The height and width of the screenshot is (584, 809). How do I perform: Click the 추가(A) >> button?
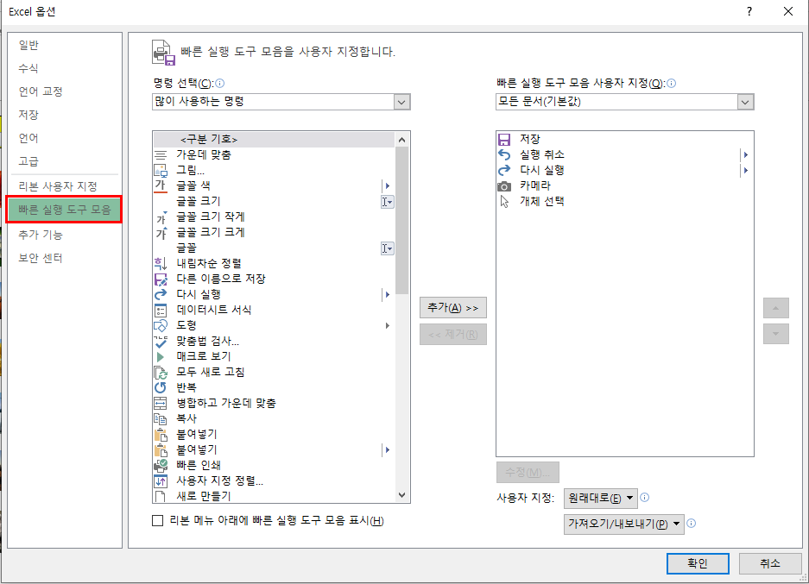[x=453, y=308]
